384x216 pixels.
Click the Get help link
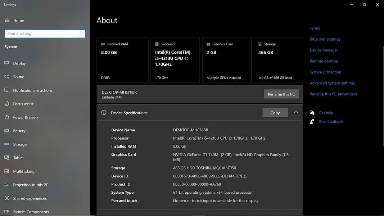coord(326,113)
